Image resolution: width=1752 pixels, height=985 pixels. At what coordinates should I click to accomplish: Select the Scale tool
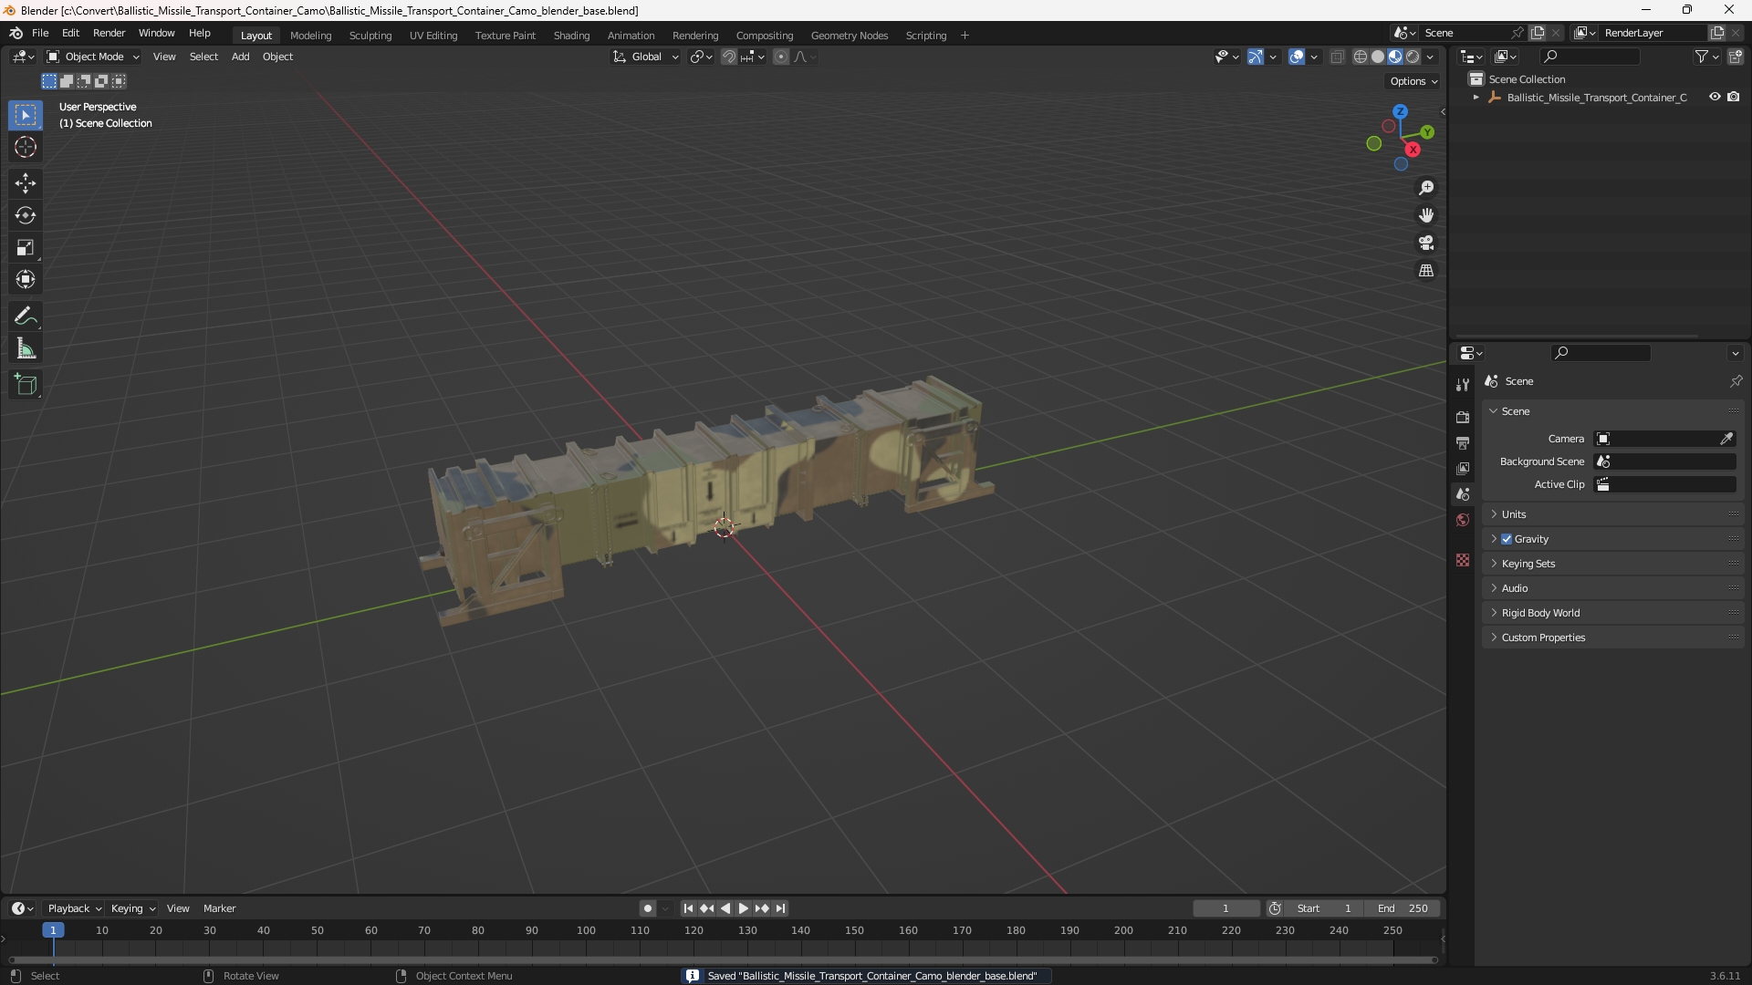tap(26, 247)
